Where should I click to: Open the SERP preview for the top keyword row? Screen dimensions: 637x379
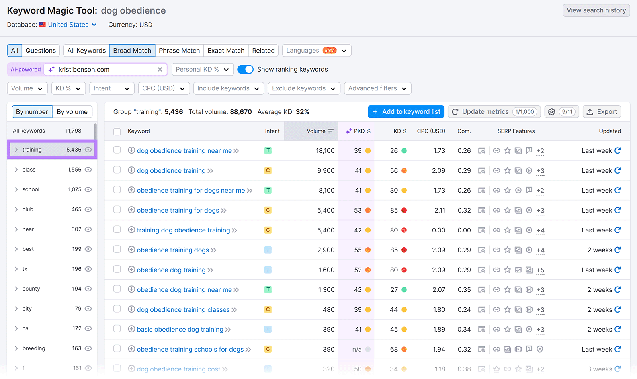point(482,150)
